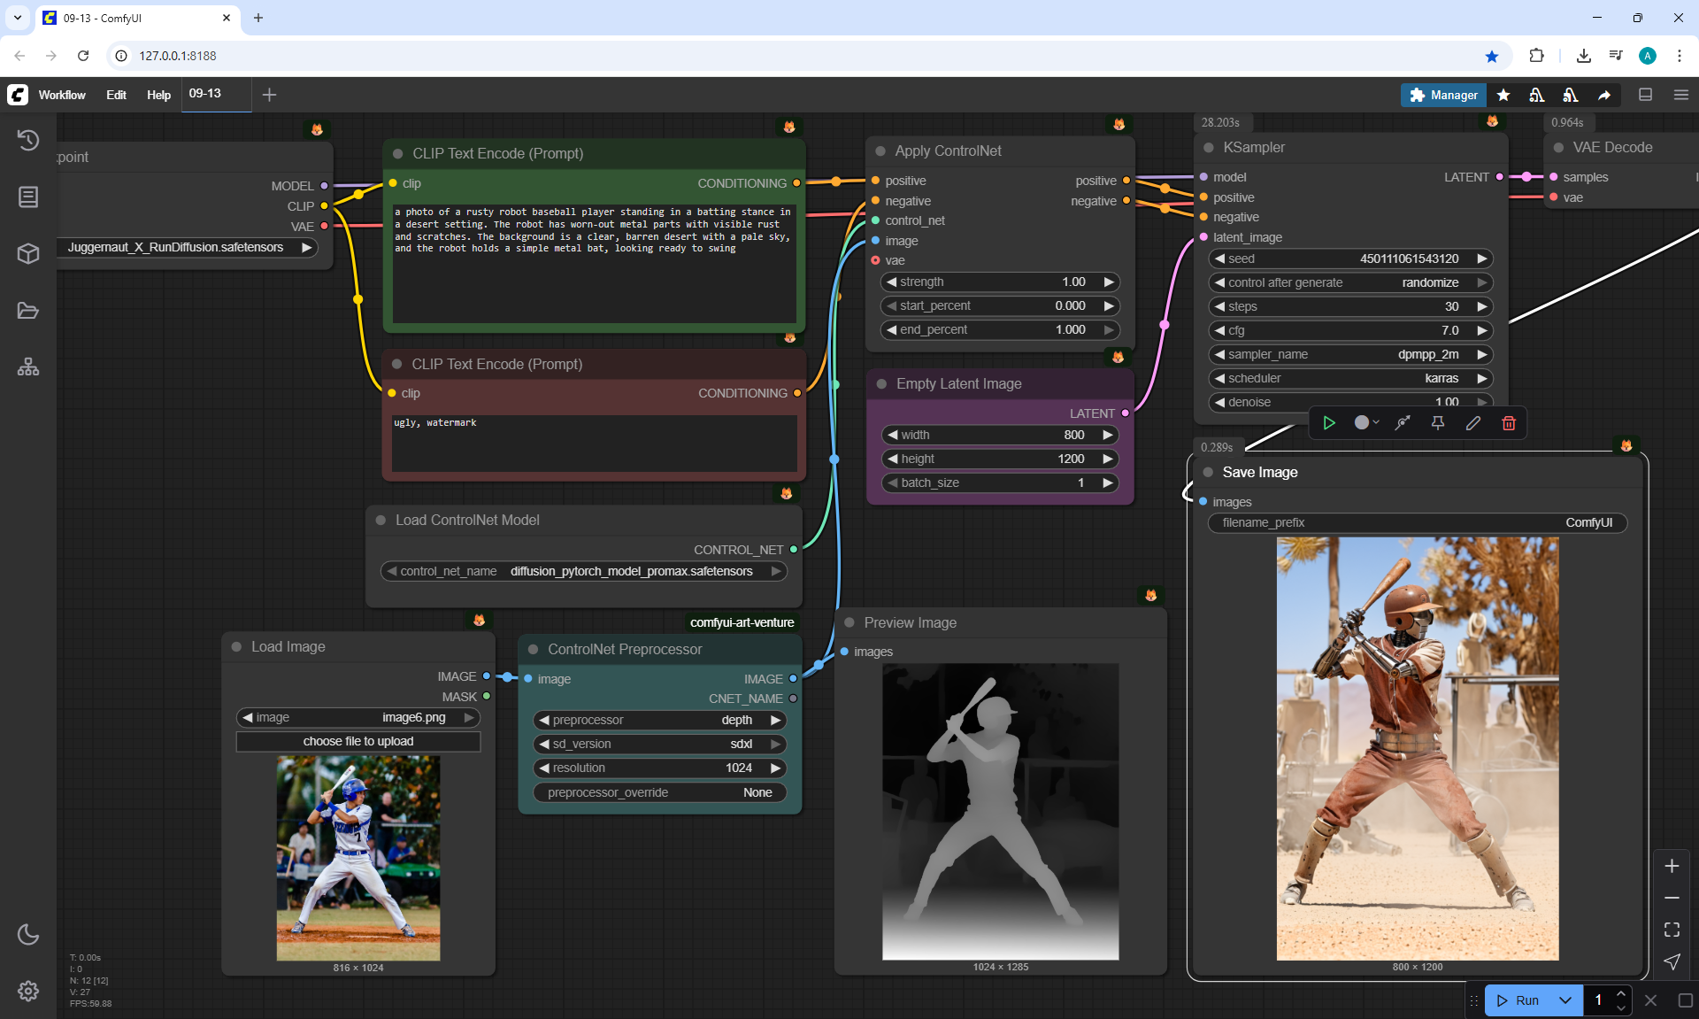Click the delete node trash icon
This screenshot has height=1019, width=1699.
1509,423
